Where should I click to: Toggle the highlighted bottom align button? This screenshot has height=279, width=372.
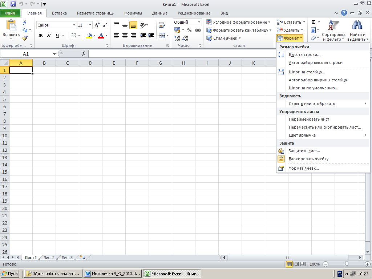coord(133,25)
